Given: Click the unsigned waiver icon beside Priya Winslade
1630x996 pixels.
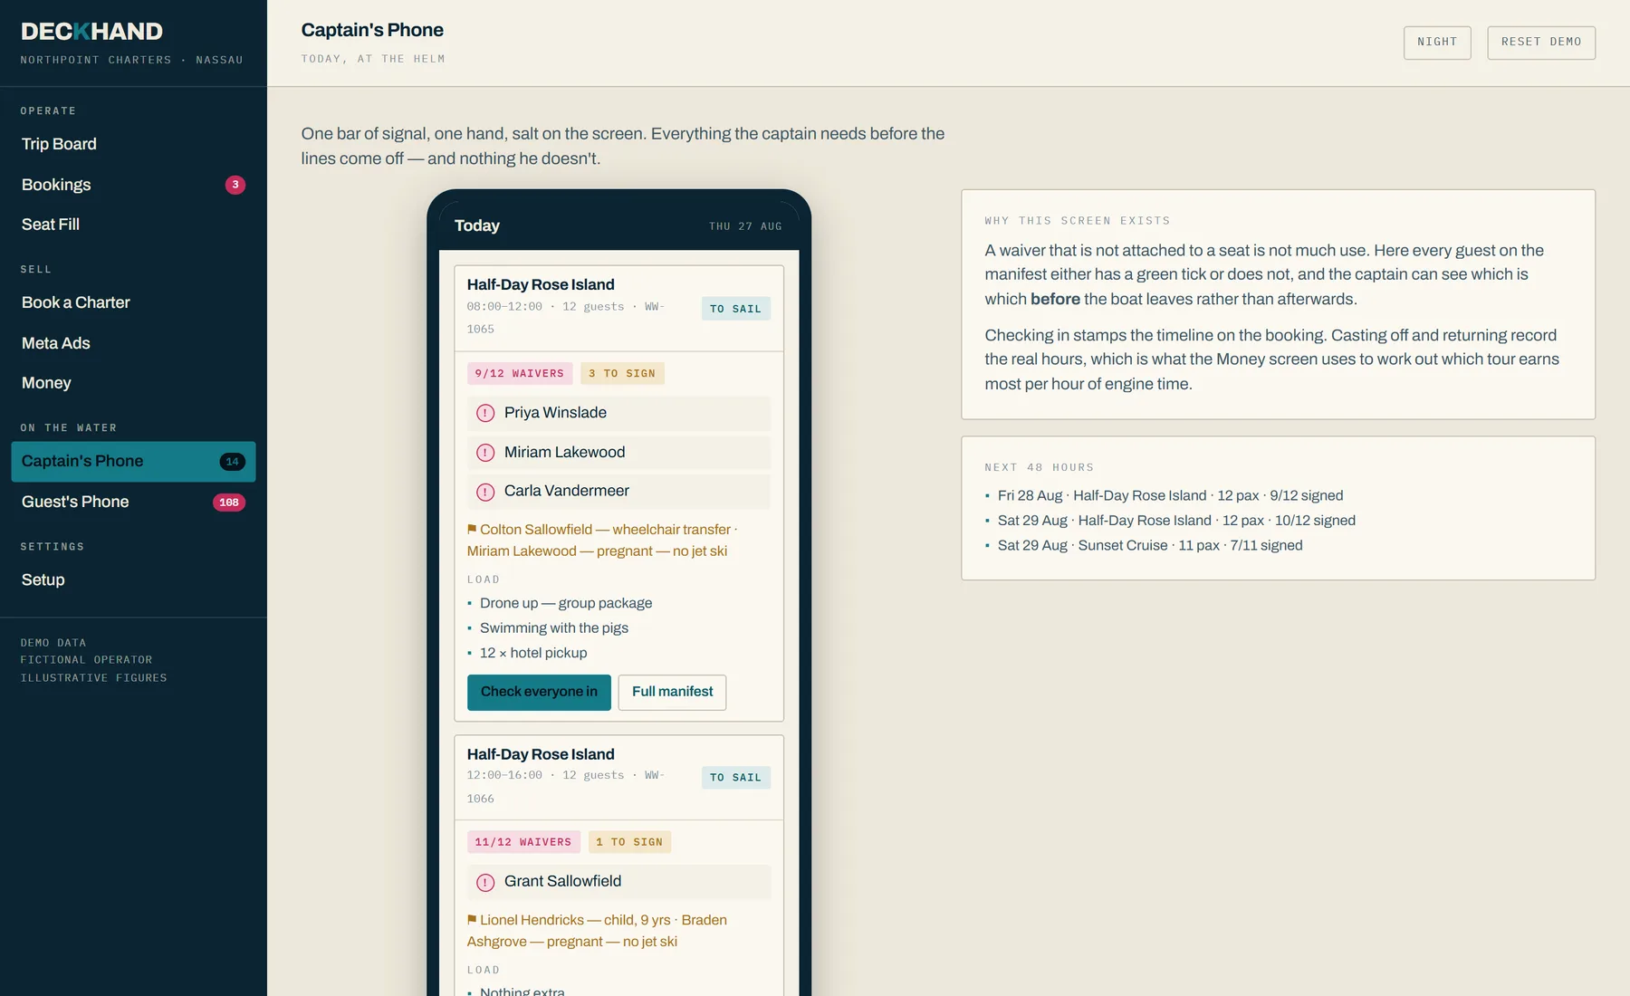Looking at the screenshot, I should [485, 413].
